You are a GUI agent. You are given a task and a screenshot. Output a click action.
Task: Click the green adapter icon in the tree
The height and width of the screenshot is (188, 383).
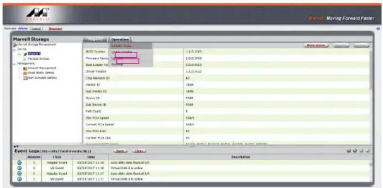25,54
